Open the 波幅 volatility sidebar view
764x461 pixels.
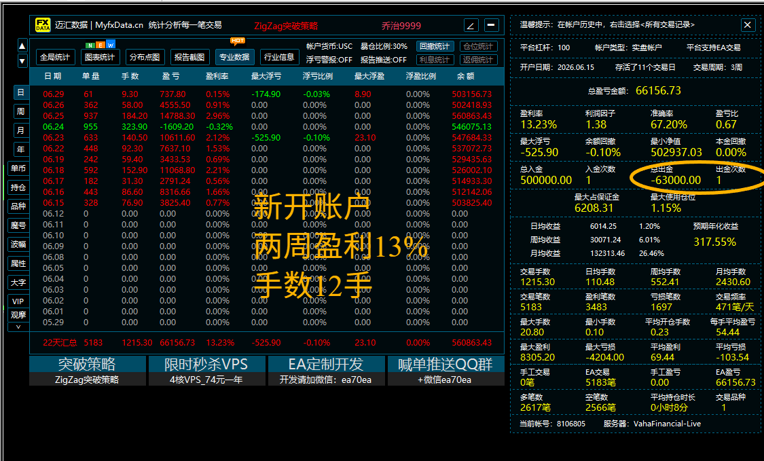tap(18, 244)
